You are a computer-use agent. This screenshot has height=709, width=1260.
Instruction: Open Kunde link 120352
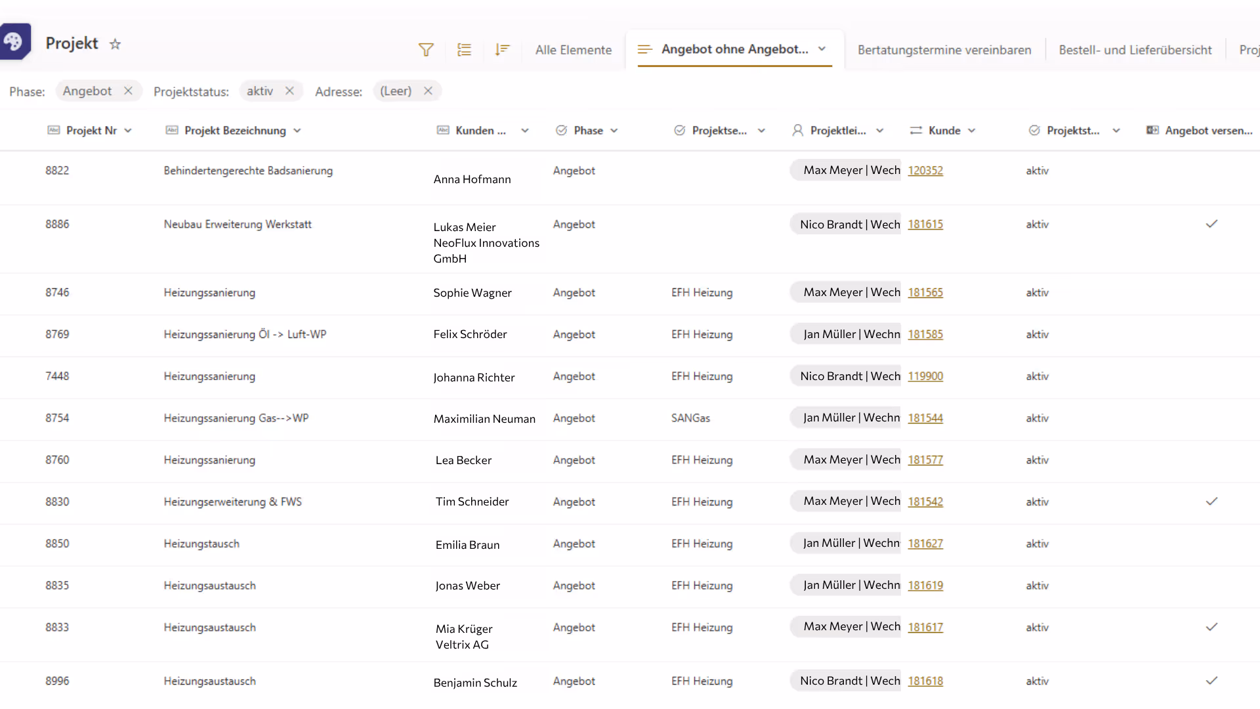pos(925,171)
